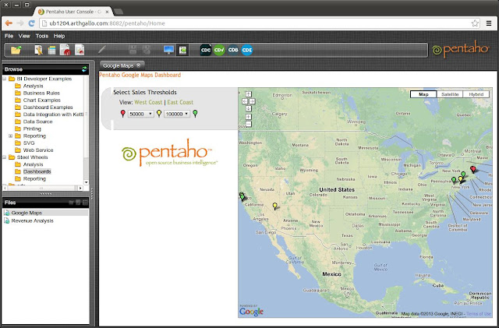Click the yellow map marker near Nevada

pyautogui.click(x=275, y=206)
